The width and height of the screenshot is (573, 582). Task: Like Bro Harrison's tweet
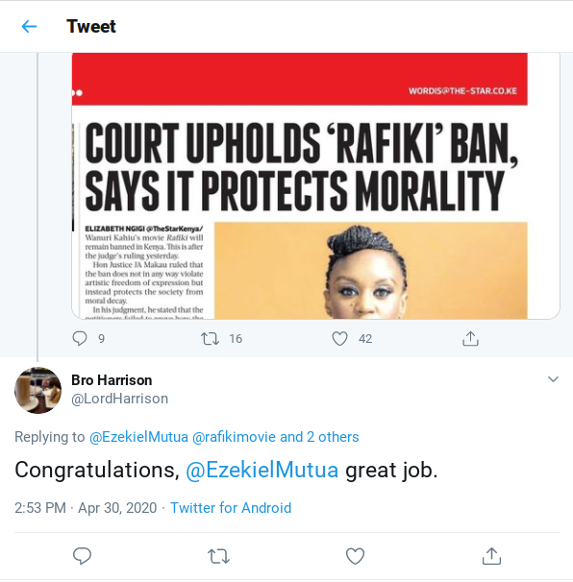(355, 556)
